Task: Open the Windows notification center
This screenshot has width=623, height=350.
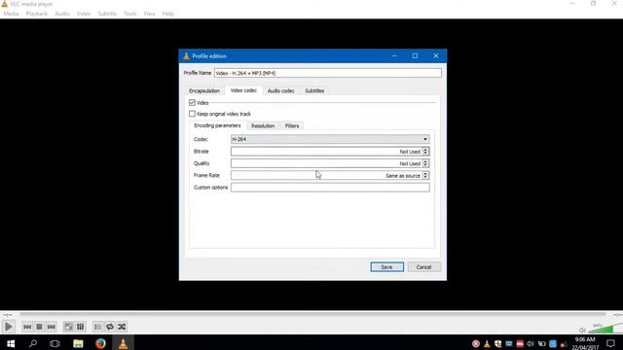Action: tap(610, 343)
